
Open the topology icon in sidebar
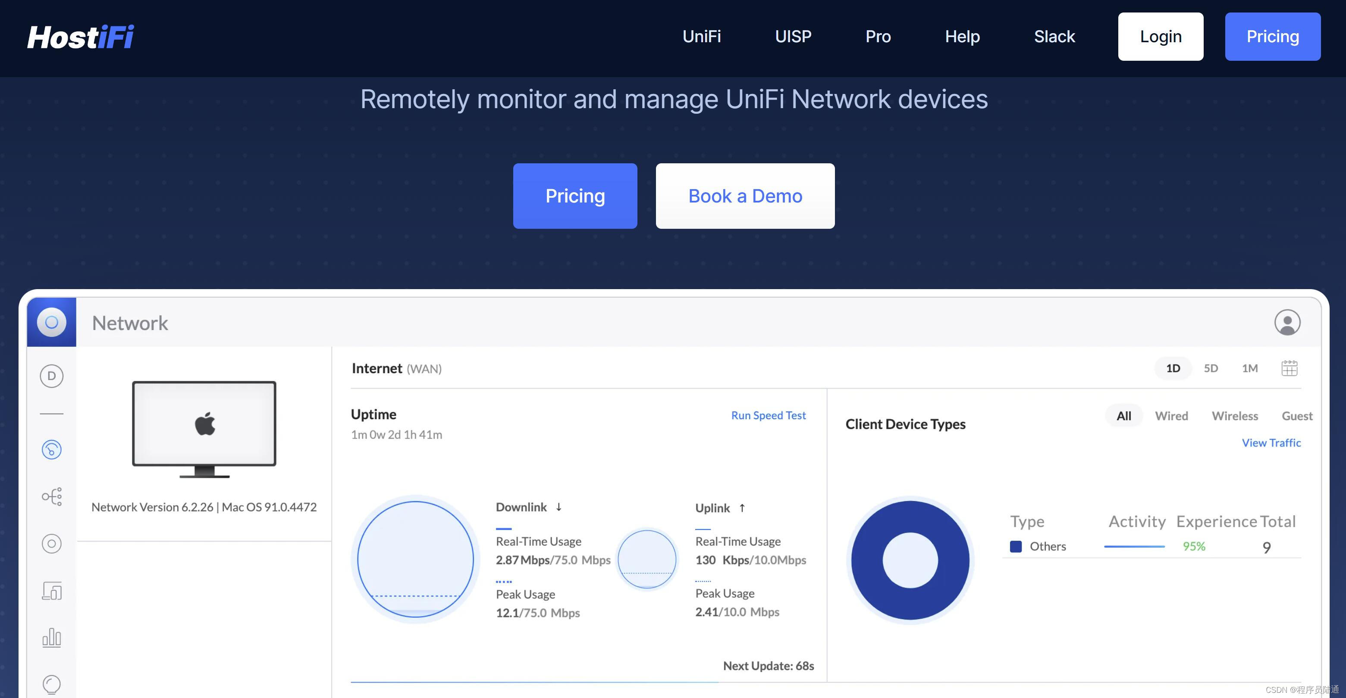[x=51, y=496]
